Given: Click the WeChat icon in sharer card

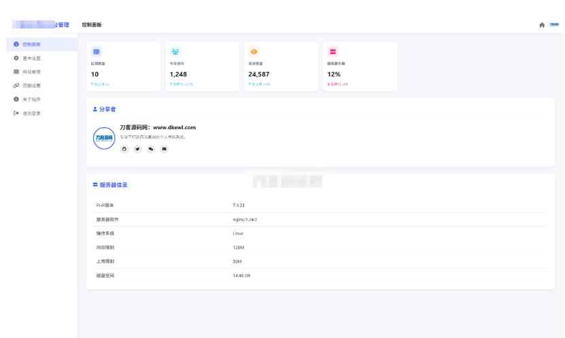Looking at the screenshot, I should (x=151, y=149).
